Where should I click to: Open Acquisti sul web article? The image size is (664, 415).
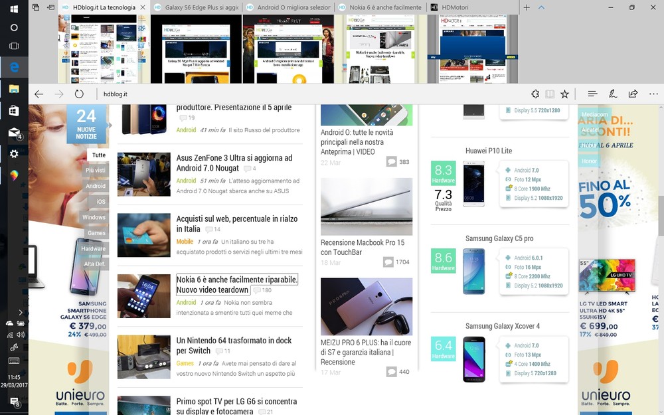click(237, 224)
